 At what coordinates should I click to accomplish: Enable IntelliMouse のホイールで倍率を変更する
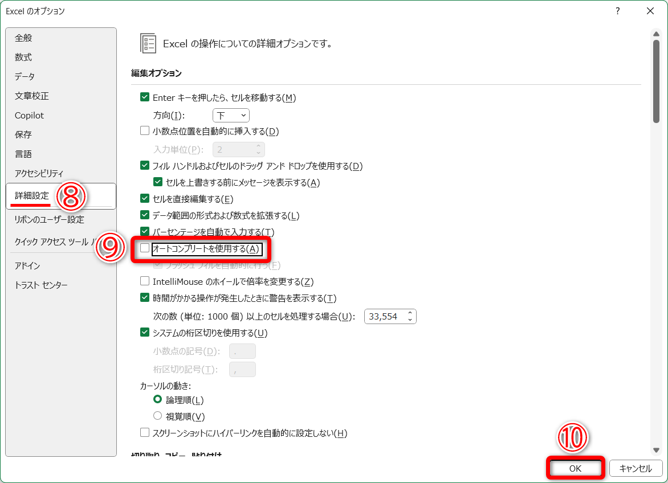[x=145, y=281]
